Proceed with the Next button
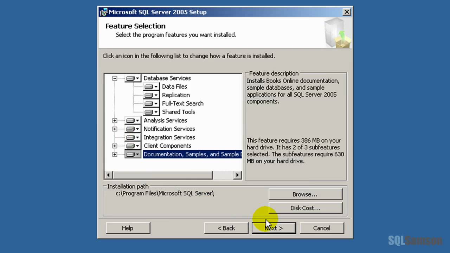The width and height of the screenshot is (450, 253). [274, 228]
